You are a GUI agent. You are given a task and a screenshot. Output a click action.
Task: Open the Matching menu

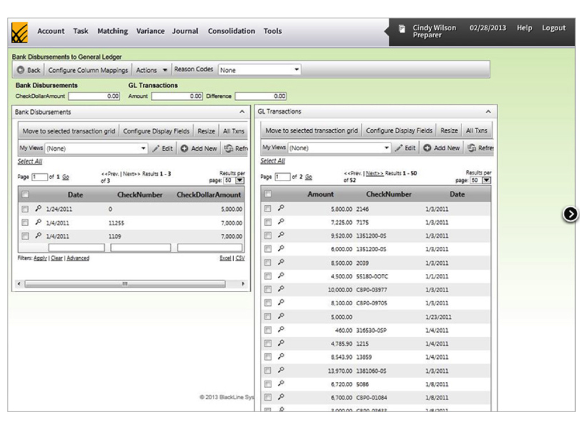pos(113,31)
